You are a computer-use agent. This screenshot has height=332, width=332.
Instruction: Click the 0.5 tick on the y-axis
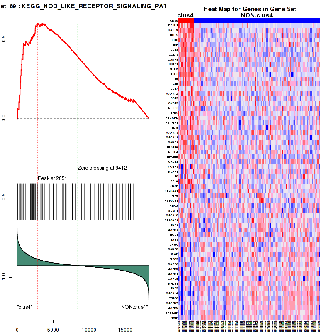[9, 39]
